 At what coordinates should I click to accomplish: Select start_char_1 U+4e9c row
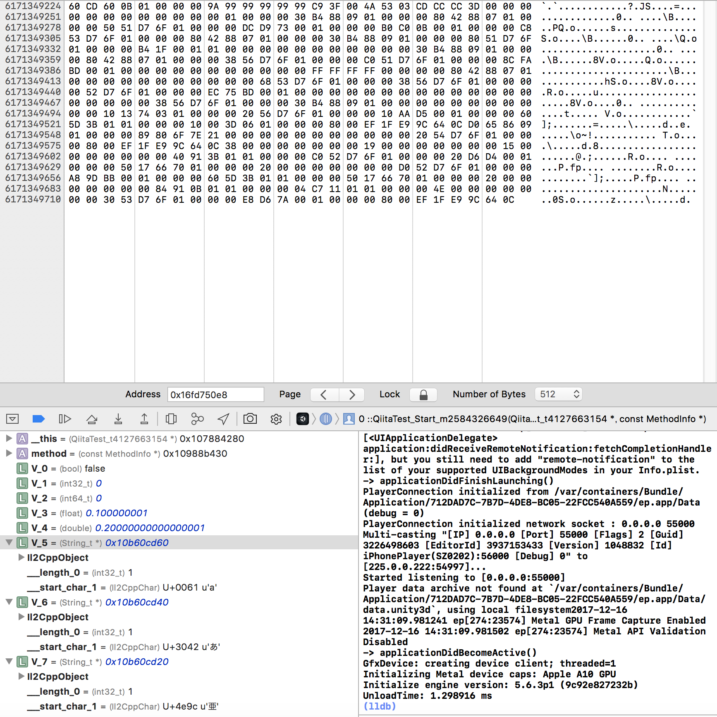179,706
